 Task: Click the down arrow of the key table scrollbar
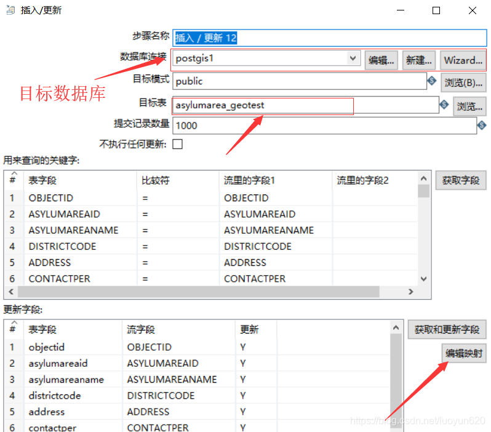(424, 279)
